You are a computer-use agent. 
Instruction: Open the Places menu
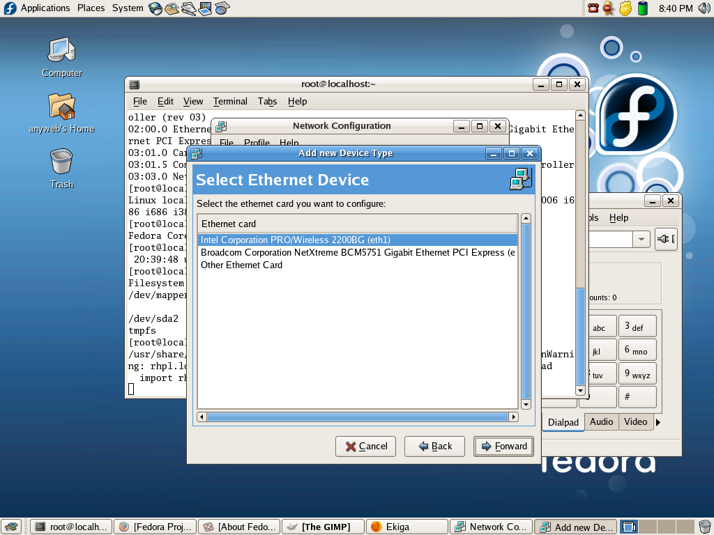pos(91,8)
